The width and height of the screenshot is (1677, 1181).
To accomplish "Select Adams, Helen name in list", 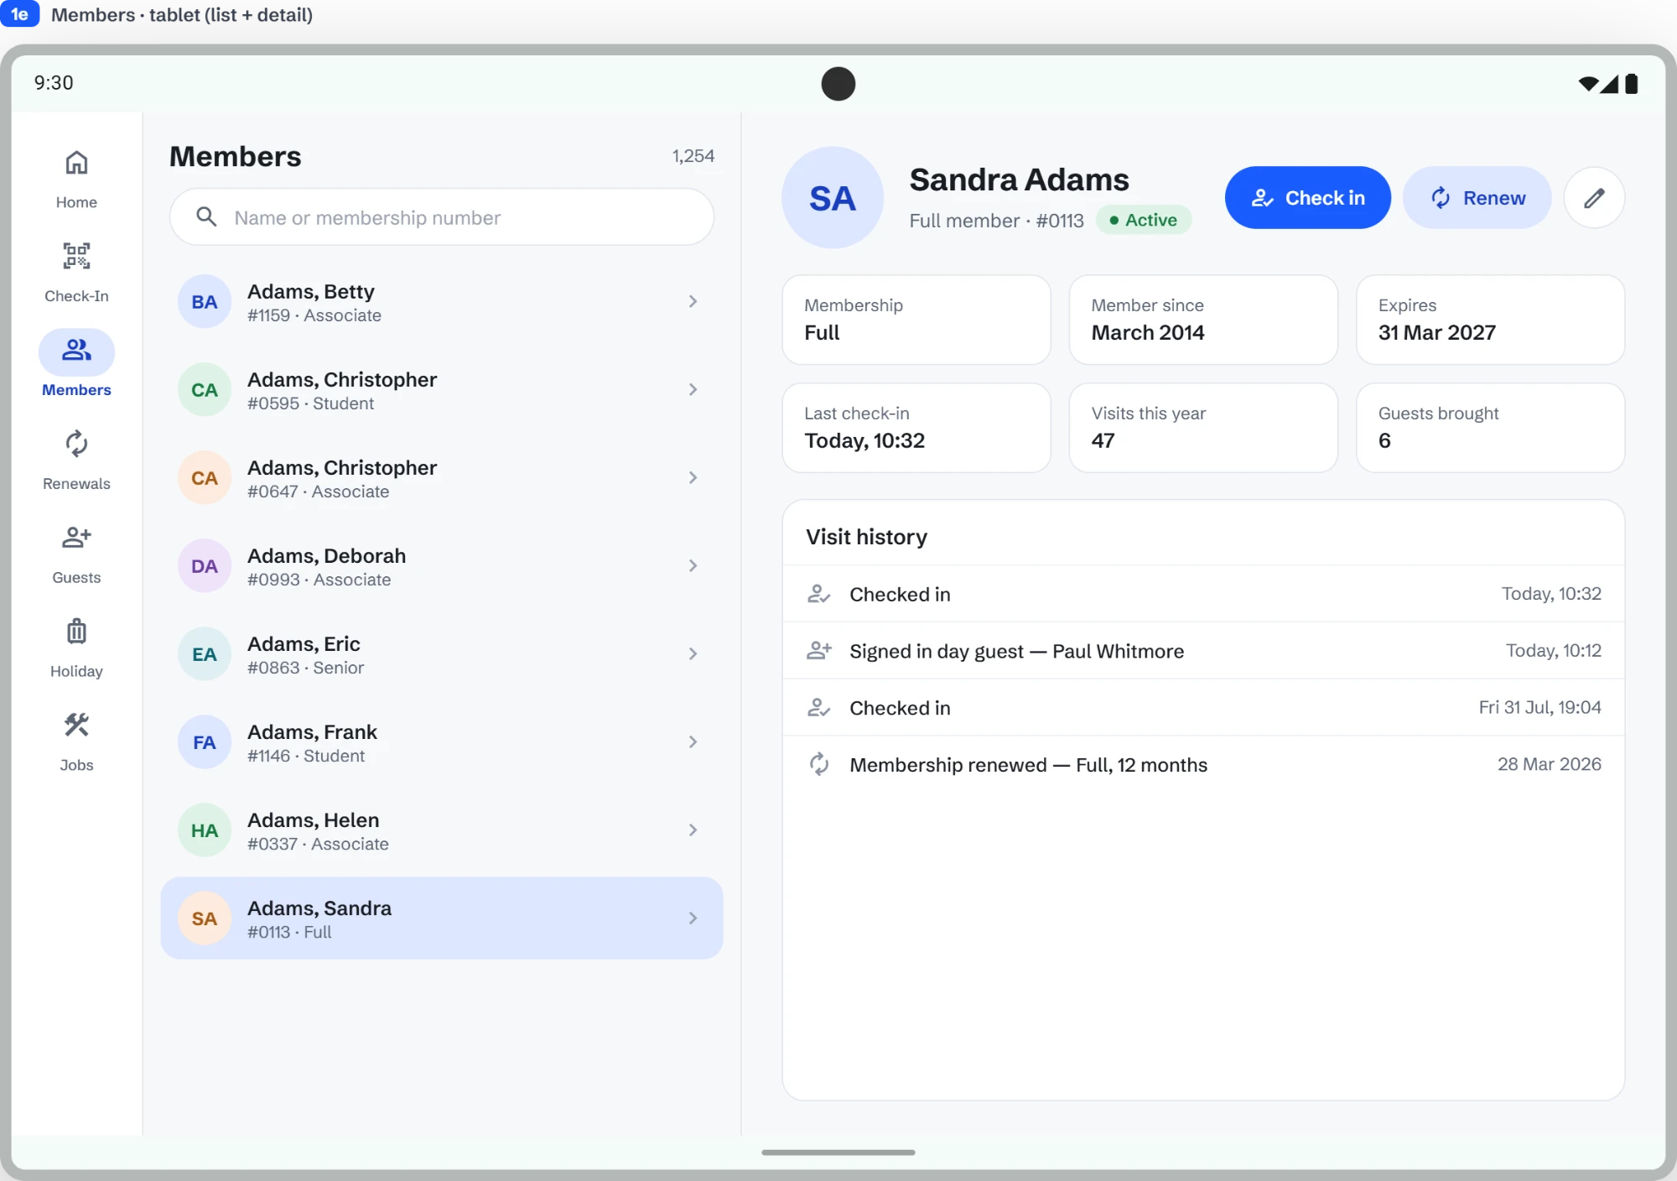I will coord(313,819).
